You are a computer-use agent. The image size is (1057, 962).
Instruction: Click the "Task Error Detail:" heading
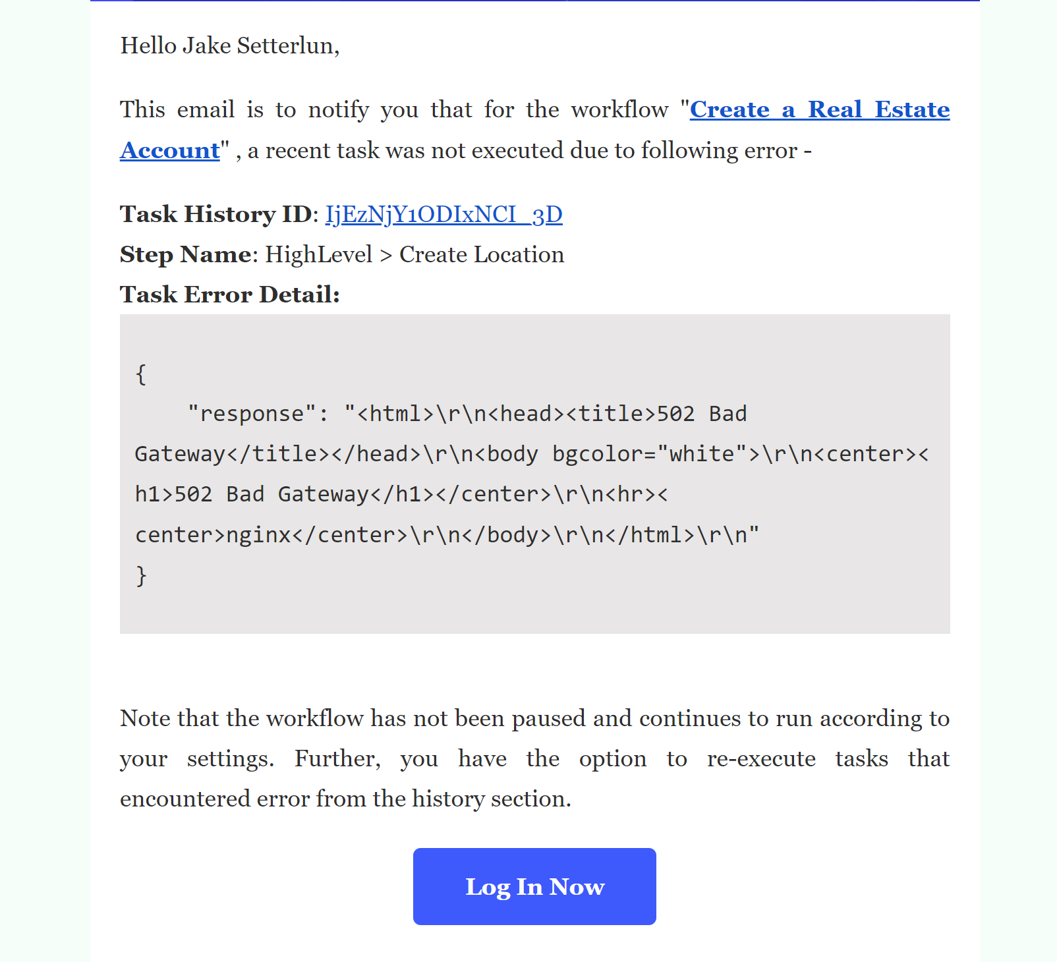tap(230, 295)
